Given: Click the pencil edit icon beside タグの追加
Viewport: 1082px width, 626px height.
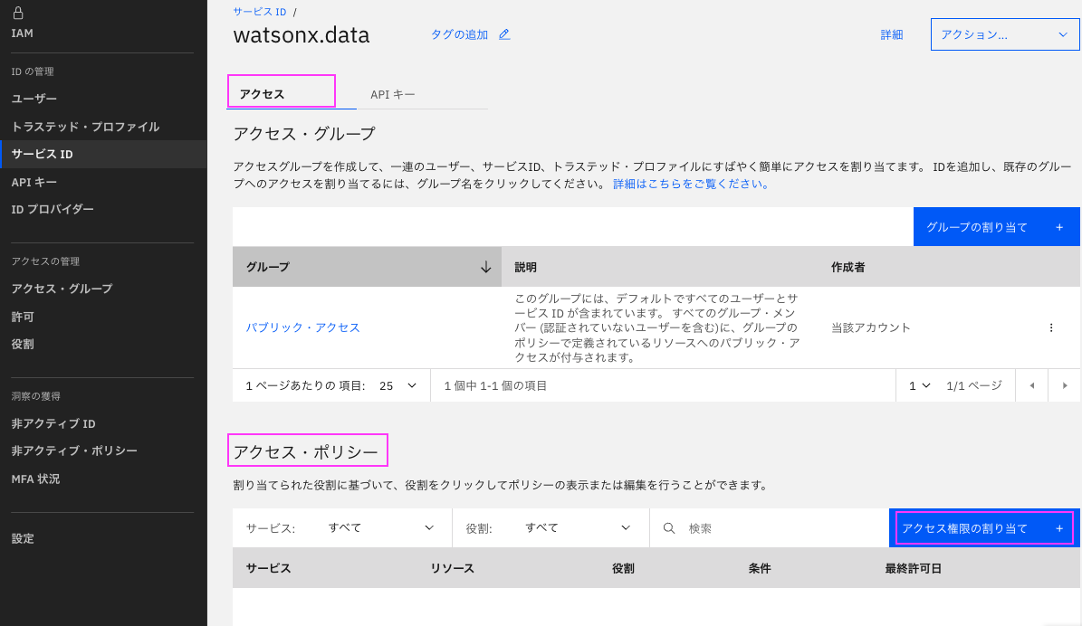Looking at the screenshot, I should pyautogui.click(x=504, y=34).
